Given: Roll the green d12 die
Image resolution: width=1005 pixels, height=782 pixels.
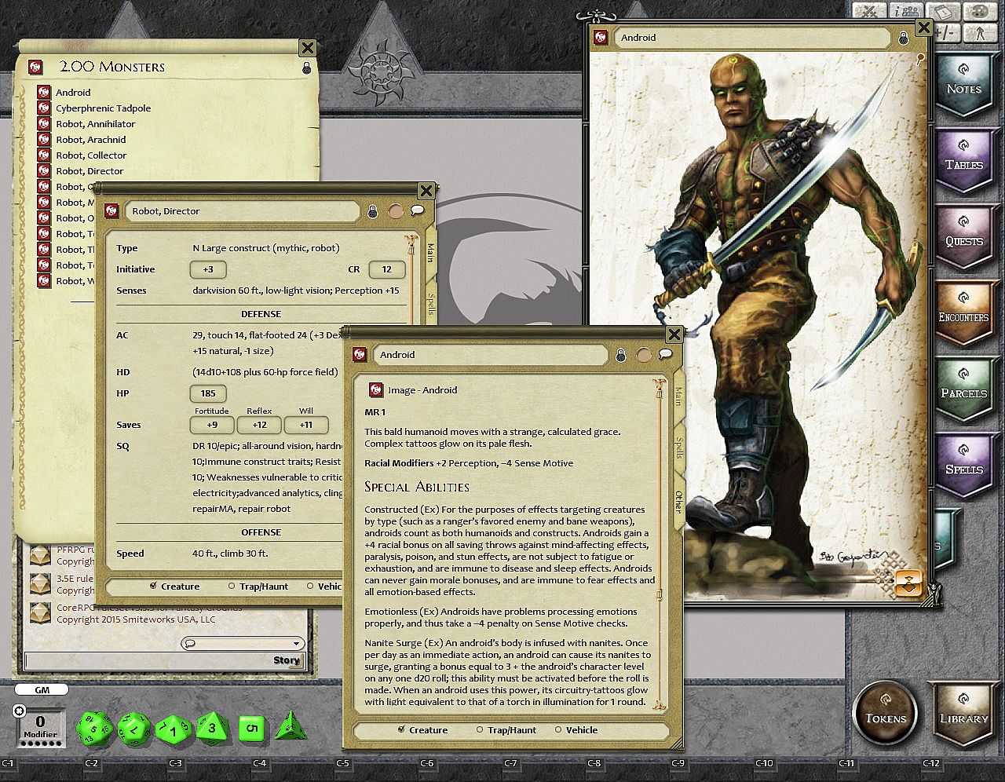Looking at the screenshot, I should (134, 728).
